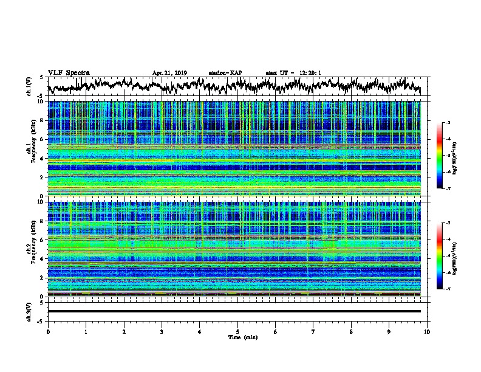The width and height of the screenshot is (481, 372).
Task: Click the date 'Apr. 21, 2019'
Action: 169,73
